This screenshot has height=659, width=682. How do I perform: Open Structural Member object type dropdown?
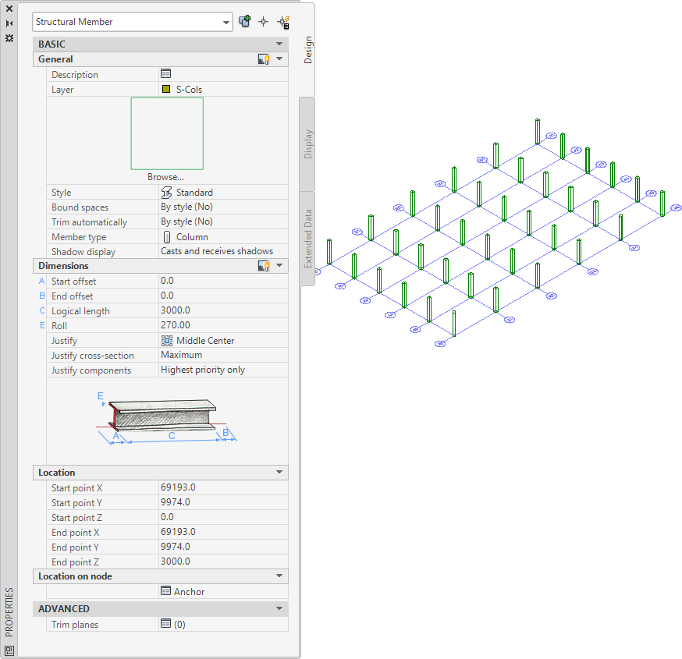[132, 22]
